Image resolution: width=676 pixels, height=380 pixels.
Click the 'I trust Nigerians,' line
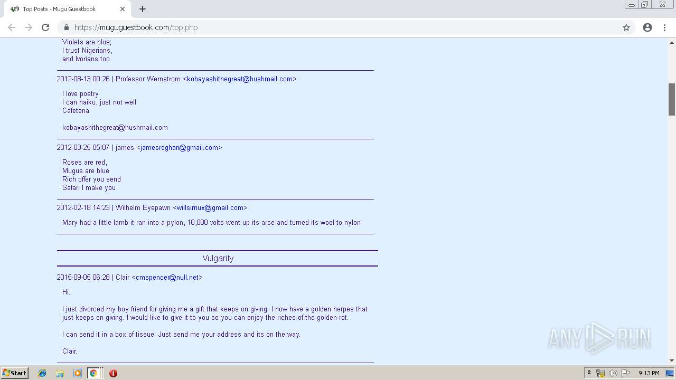87,50
